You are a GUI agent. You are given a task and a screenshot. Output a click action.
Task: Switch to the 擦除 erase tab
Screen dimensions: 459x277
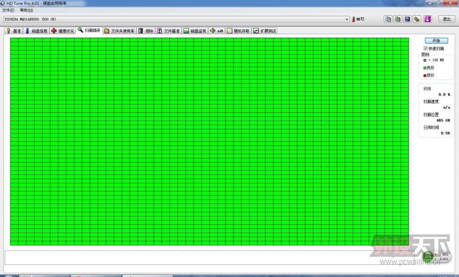(x=146, y=31)
